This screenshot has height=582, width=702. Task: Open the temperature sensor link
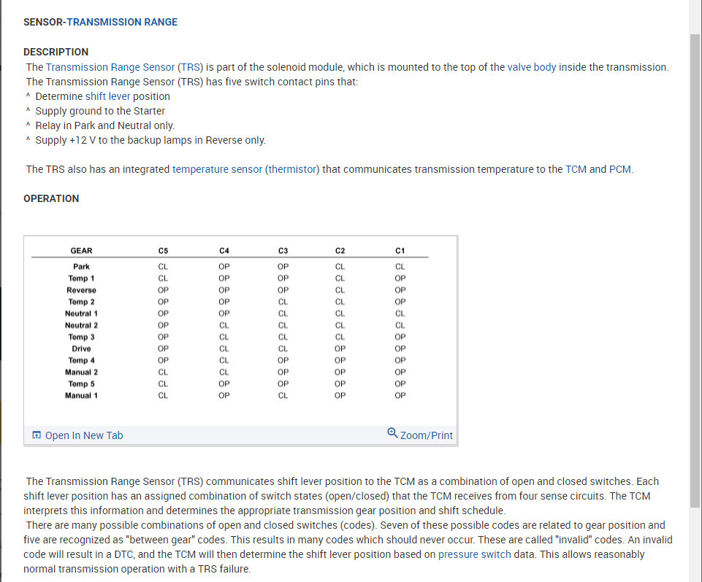pos(217,169)
